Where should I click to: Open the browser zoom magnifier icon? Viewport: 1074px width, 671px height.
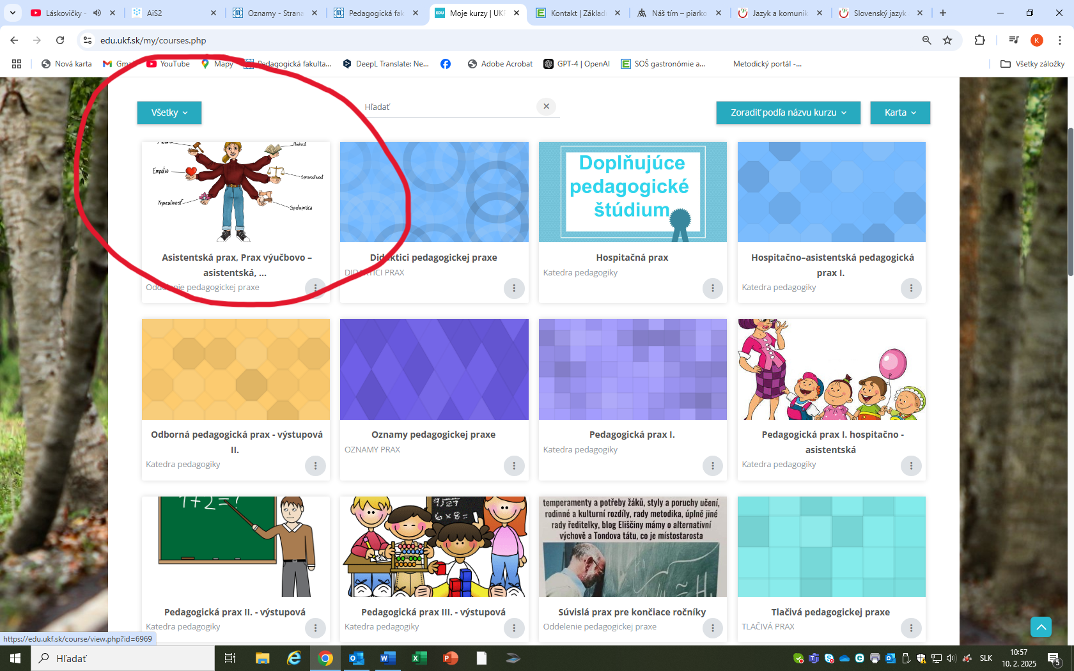(926, 40)
